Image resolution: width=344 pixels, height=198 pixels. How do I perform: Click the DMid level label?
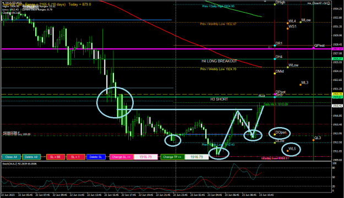click(x=280, y=71)
